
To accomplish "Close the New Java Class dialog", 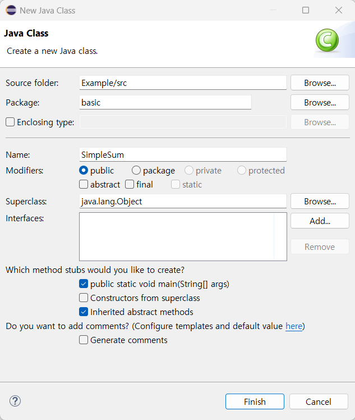I will click(x=339, y=10).
